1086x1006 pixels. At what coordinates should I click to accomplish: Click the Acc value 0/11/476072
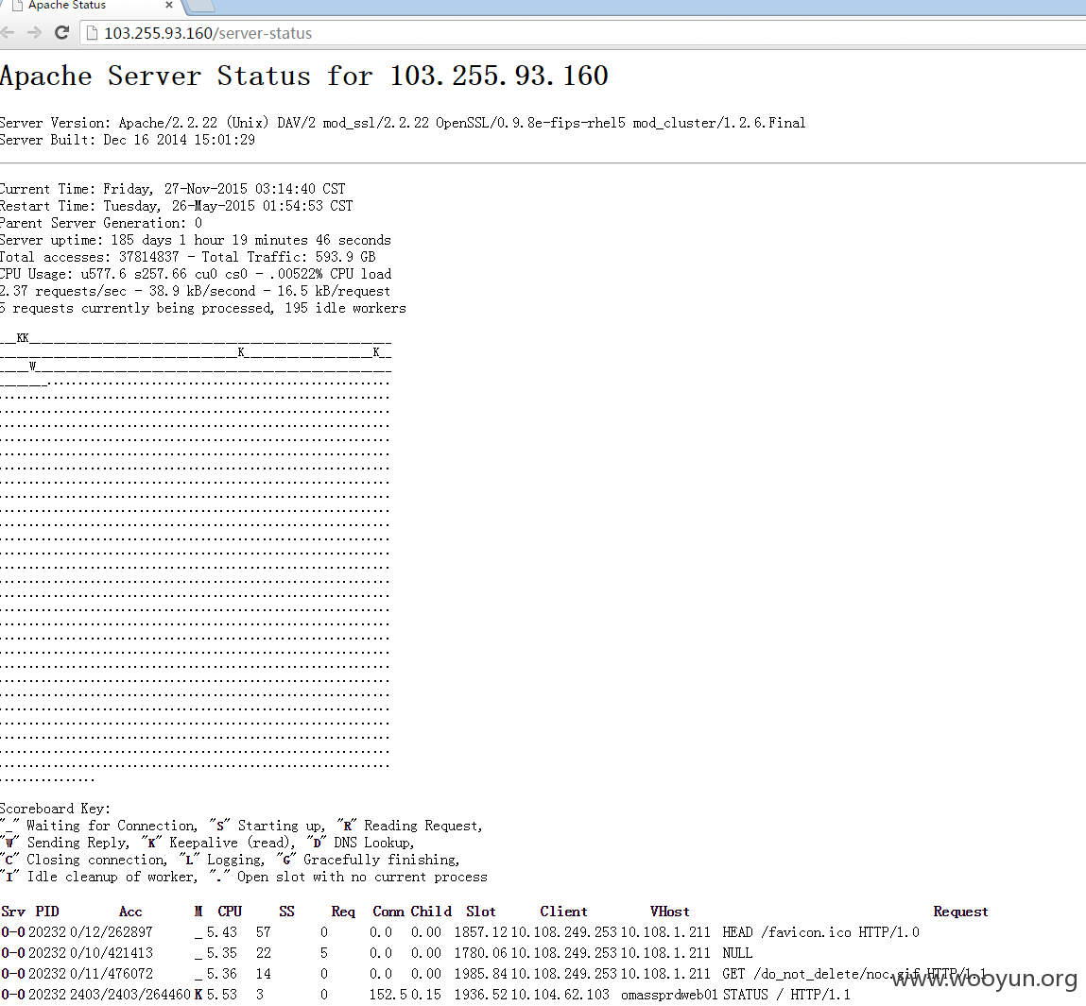pos(111,974)
